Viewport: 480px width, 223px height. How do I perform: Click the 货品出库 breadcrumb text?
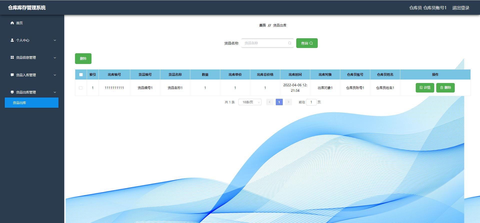click(x=280, y=25)
